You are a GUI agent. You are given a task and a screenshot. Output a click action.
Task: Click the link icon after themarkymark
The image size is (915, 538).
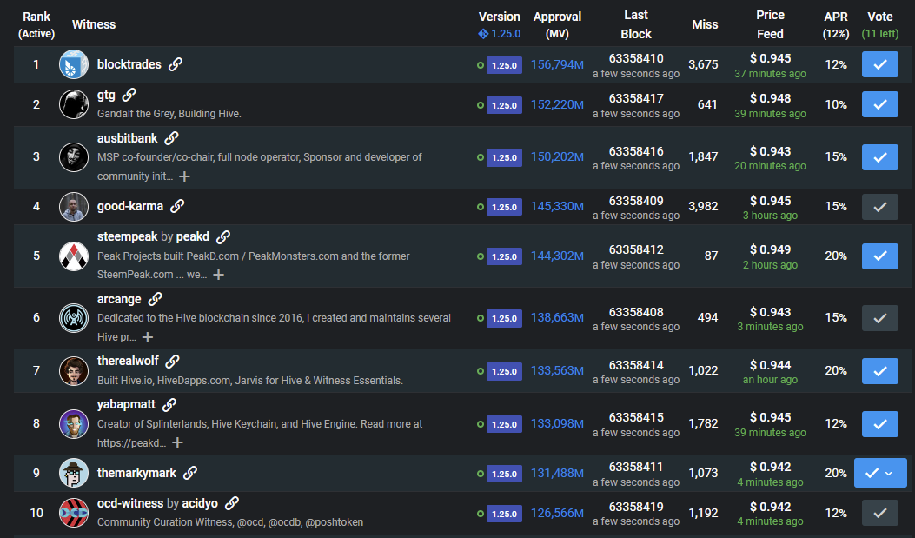pyautogui.click(x=190, y=473)
